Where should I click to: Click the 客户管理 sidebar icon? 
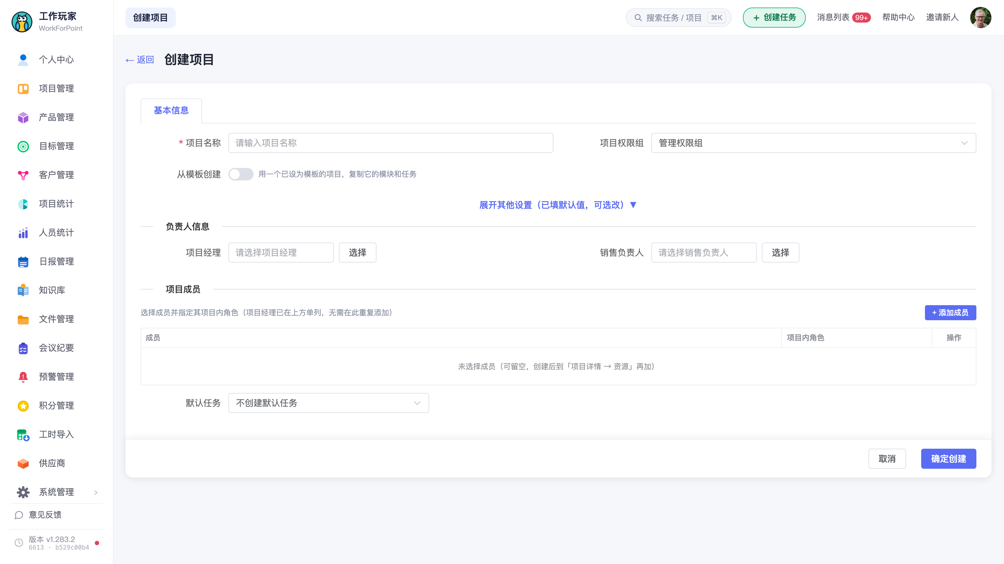[x=23, y=175]
